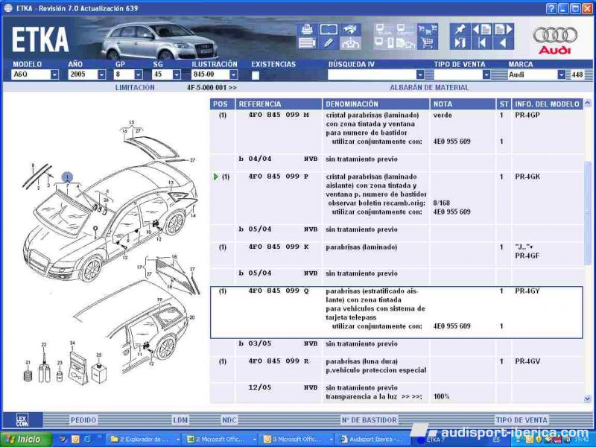
Task: Click the full-screen frame toolbar icon
Action: click(x=329, y=29)
